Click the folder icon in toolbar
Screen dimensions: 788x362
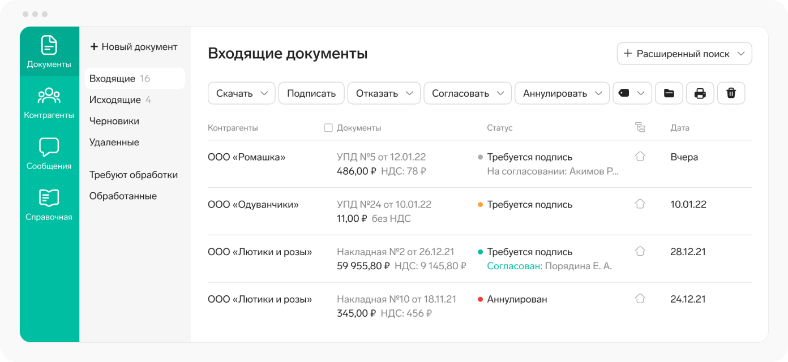(669, 93)
